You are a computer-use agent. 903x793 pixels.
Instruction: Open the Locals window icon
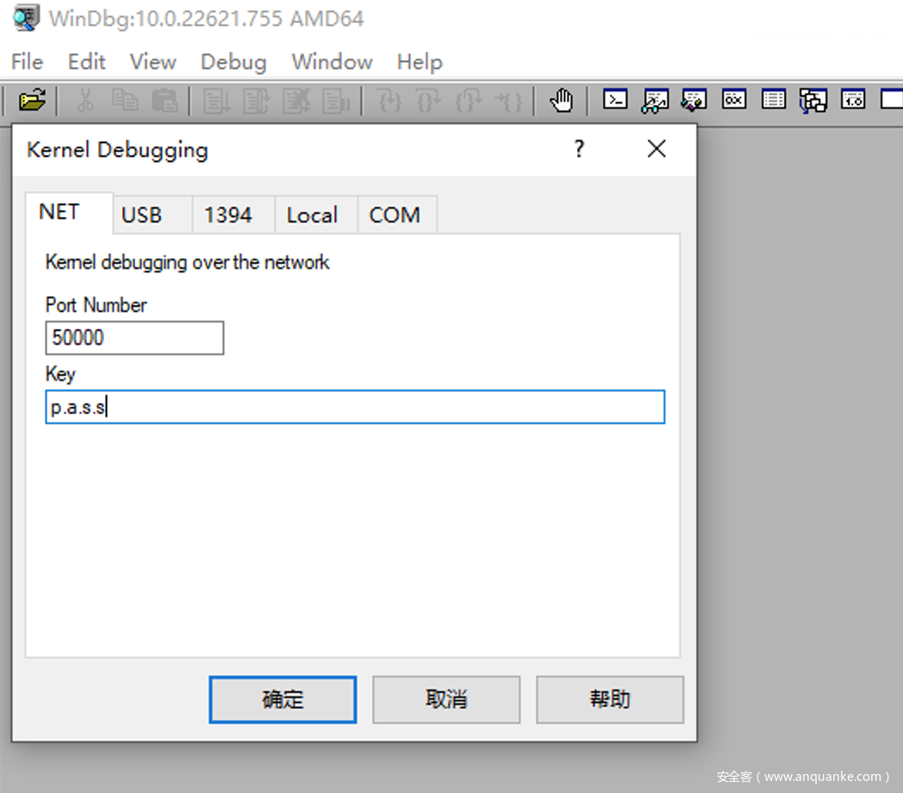694,100
